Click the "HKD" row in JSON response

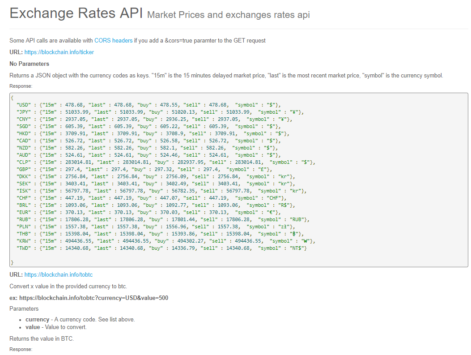click(153, 134)
